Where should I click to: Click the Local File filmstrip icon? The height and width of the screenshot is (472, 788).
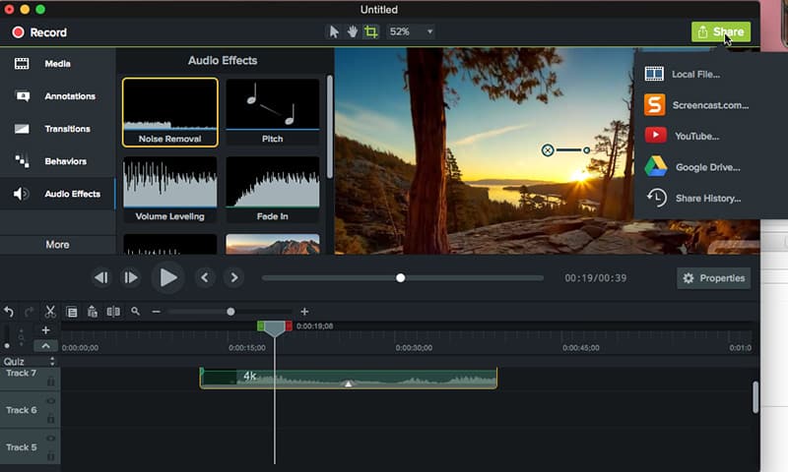coord(654,74)
